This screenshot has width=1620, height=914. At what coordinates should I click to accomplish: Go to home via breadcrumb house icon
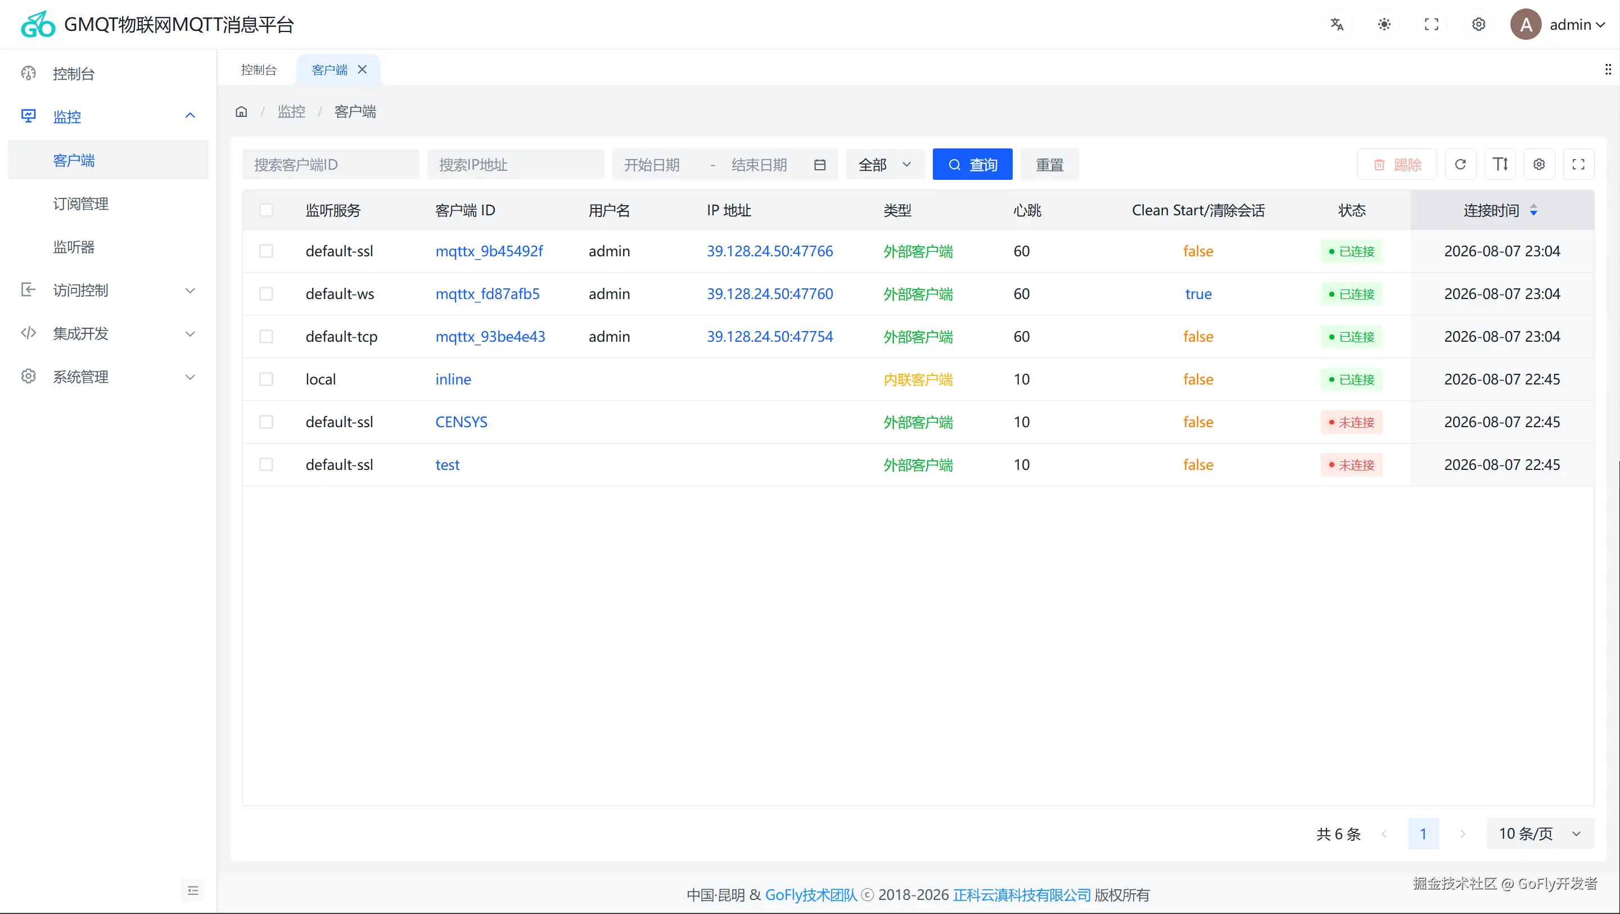(241, 112)
